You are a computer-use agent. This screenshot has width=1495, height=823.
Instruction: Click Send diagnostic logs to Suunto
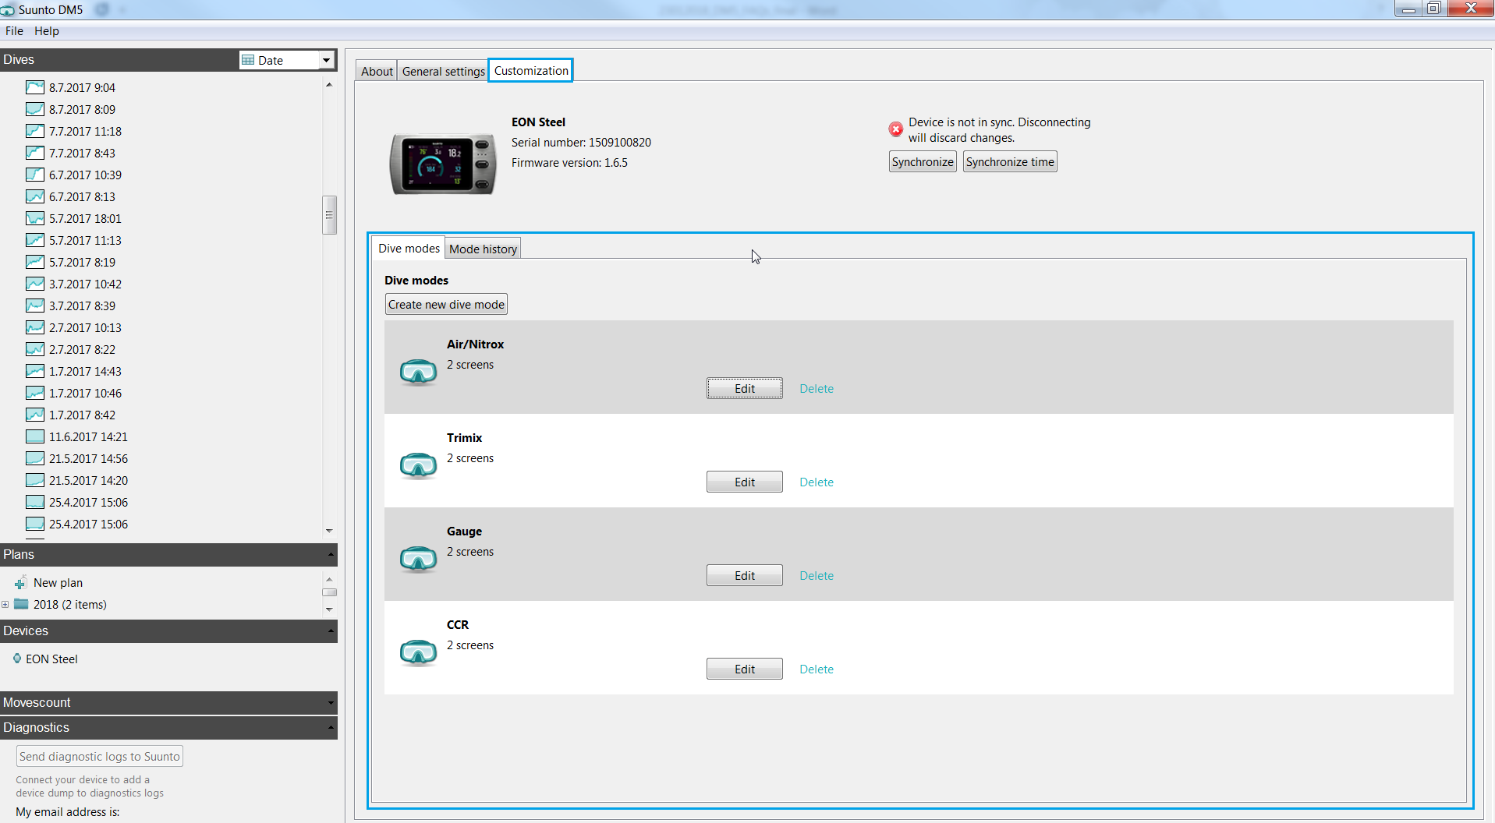[100, 756]
